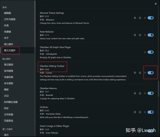The image size is (160, 137).
Task: Open 关于 settings tab
Action: [6, 38]
